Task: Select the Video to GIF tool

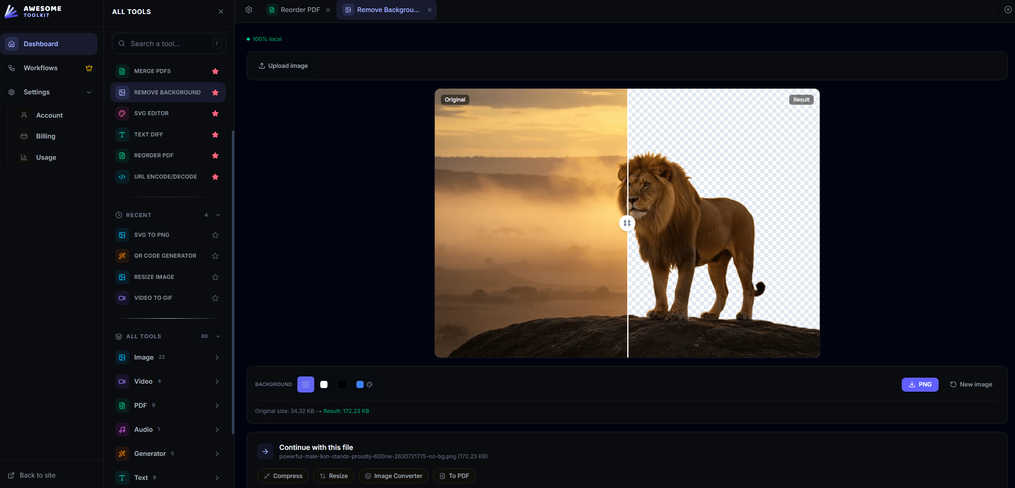Action: [x=153, y=298]
